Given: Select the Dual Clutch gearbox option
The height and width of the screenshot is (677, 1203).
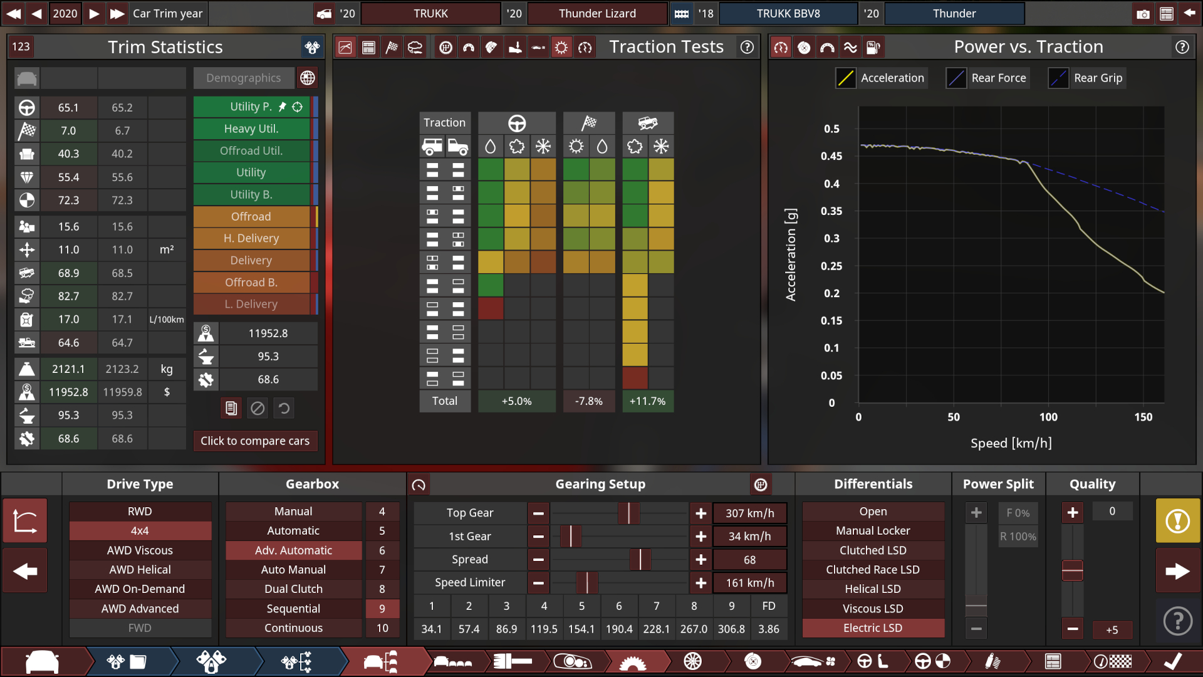Looking at the screenshot, I should 293,589.
